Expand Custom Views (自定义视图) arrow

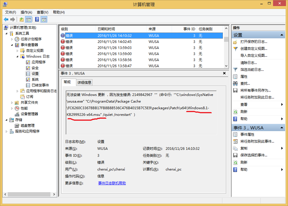coord(18,51)
